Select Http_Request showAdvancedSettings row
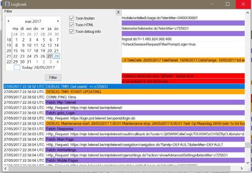Viewport: 252px width, 173px height. click(124, 155)
